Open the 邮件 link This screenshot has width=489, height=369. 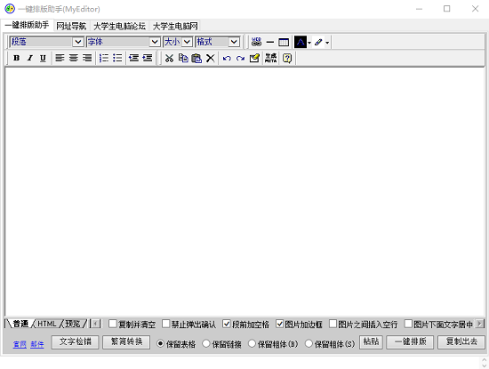pos(37,344)
